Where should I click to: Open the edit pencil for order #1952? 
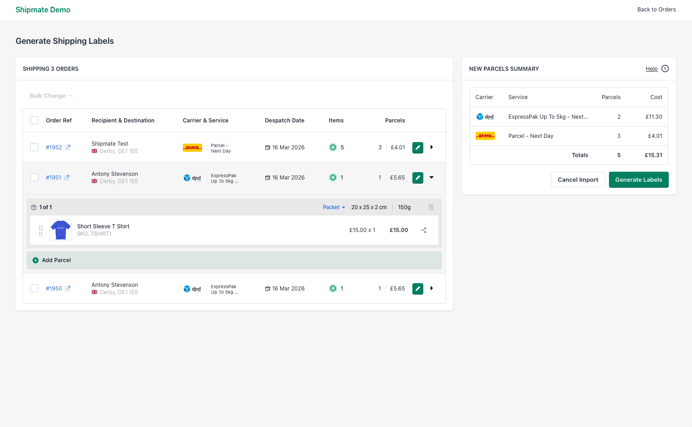pos(417,147)
